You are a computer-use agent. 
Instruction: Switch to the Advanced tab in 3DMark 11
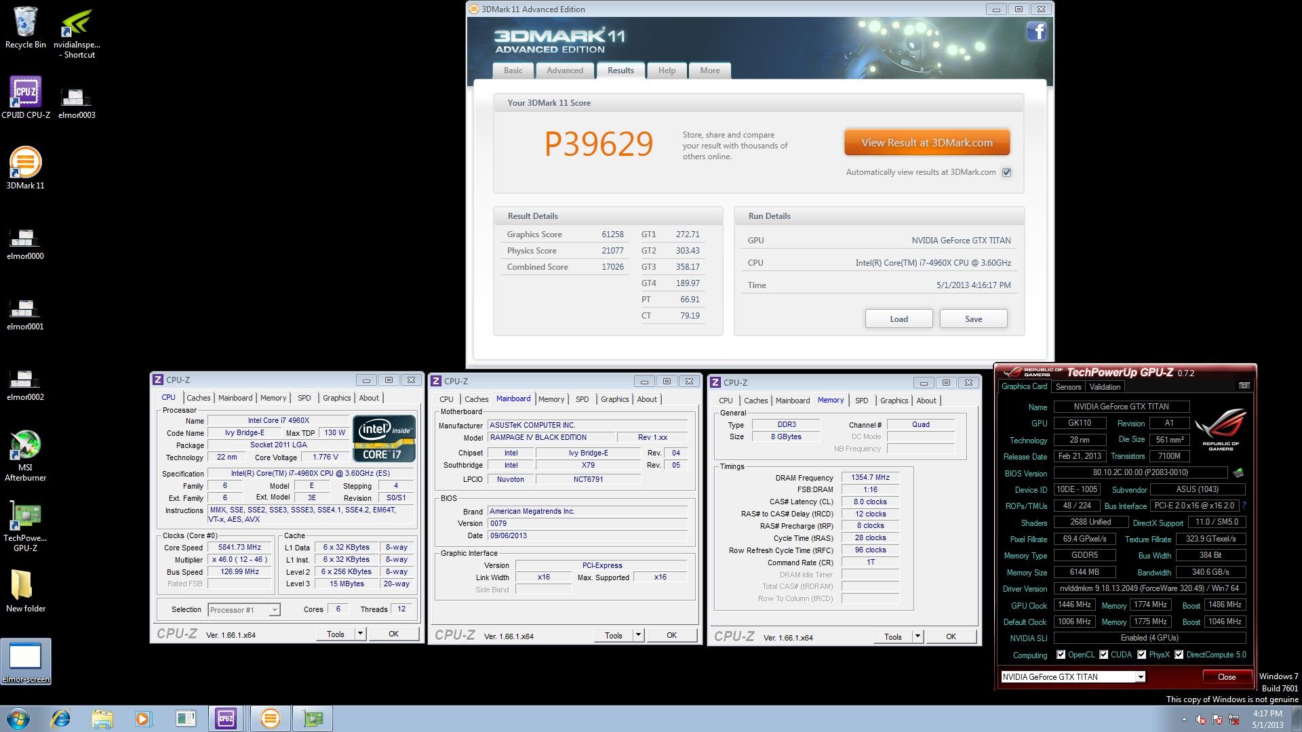[x=565, y=70]
